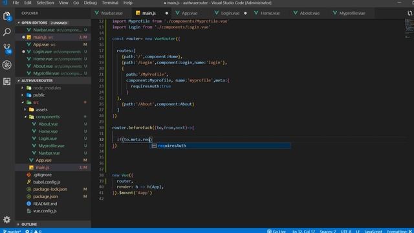The image size is (414, 233).
Task: Open the Selection menu
Action: tap(45, 3)
